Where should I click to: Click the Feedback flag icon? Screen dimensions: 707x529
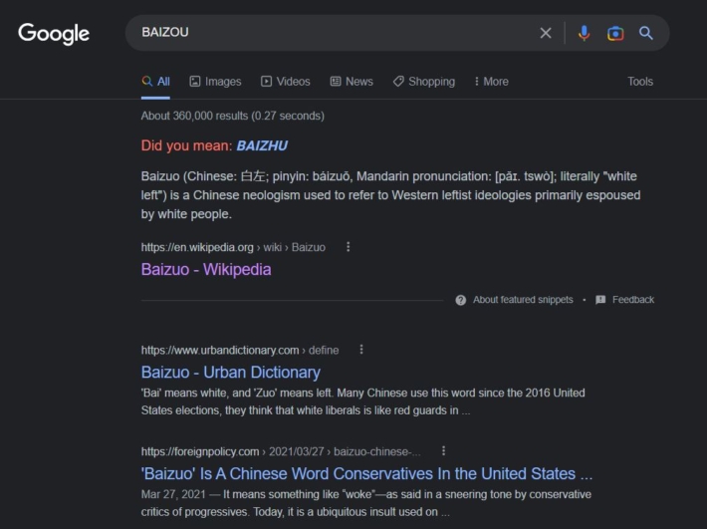tap(600, 300)
